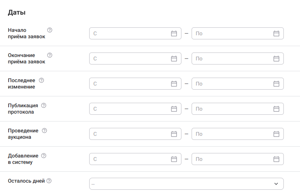
Task: Show help for Проведение аукциона
Action: pyautogui.click(x=44, y=130)
